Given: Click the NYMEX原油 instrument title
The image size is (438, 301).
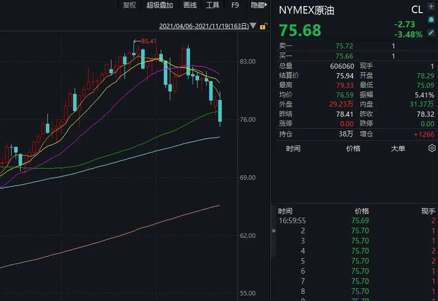Looking at the screenshot, I should (306, 10).
